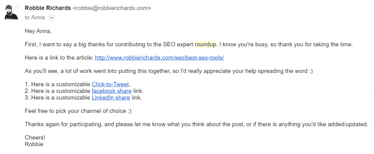
Task: Open the robbierichards.com best-seo-tools article link
Action: [x=159, y=58]
